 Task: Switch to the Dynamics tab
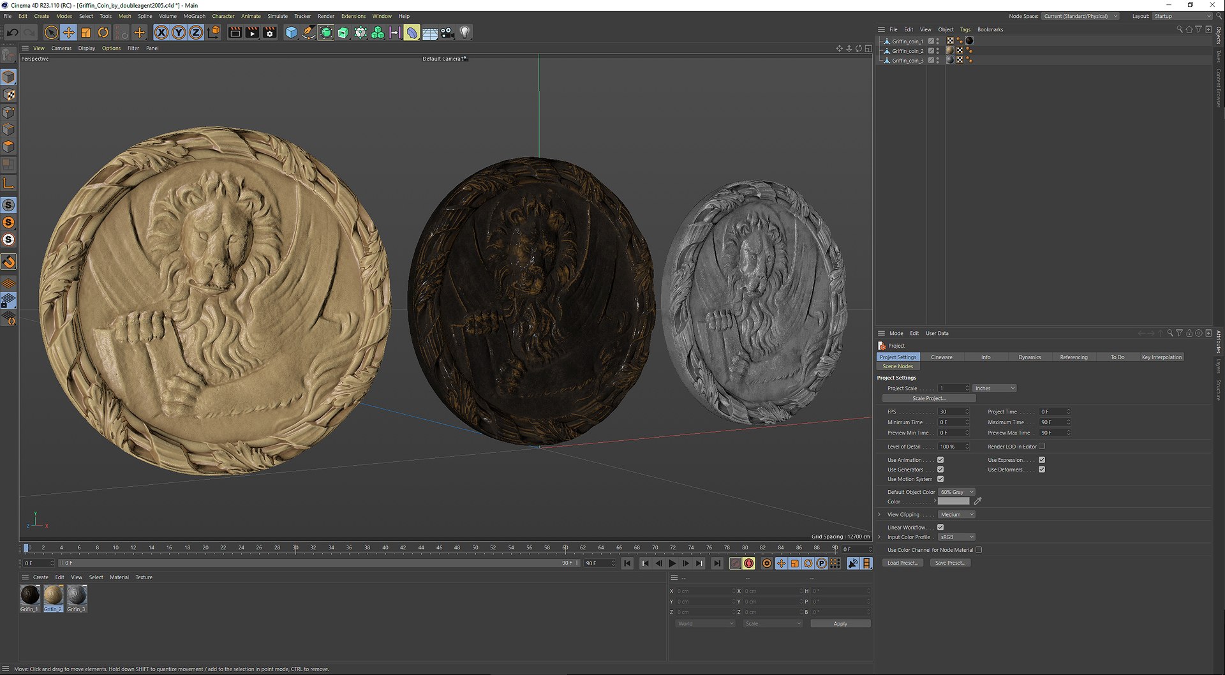(x=1029, y=357)
